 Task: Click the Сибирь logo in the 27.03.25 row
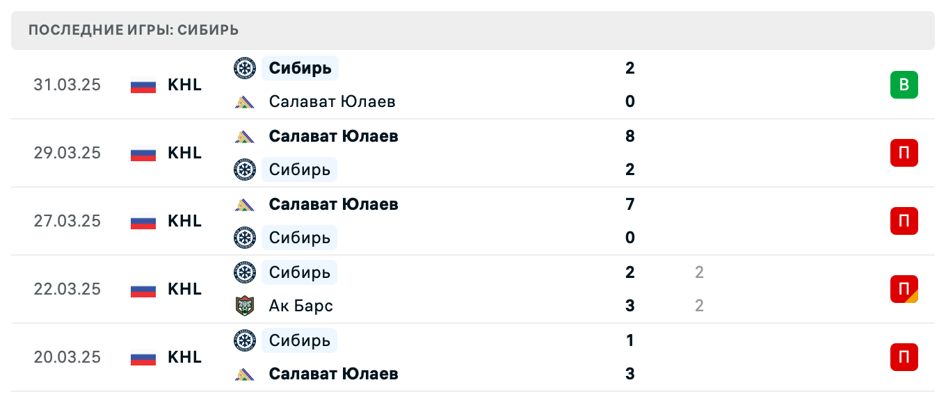246,238
